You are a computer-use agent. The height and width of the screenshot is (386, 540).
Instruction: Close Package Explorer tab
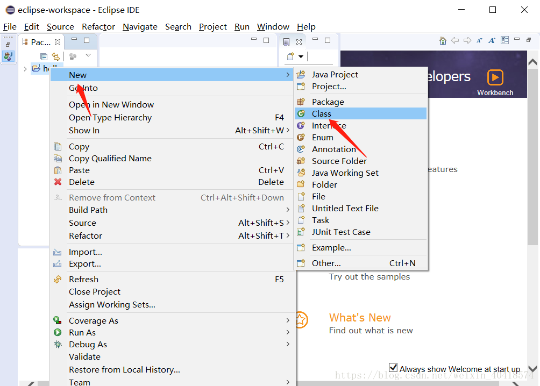click(x=58, y=42)
